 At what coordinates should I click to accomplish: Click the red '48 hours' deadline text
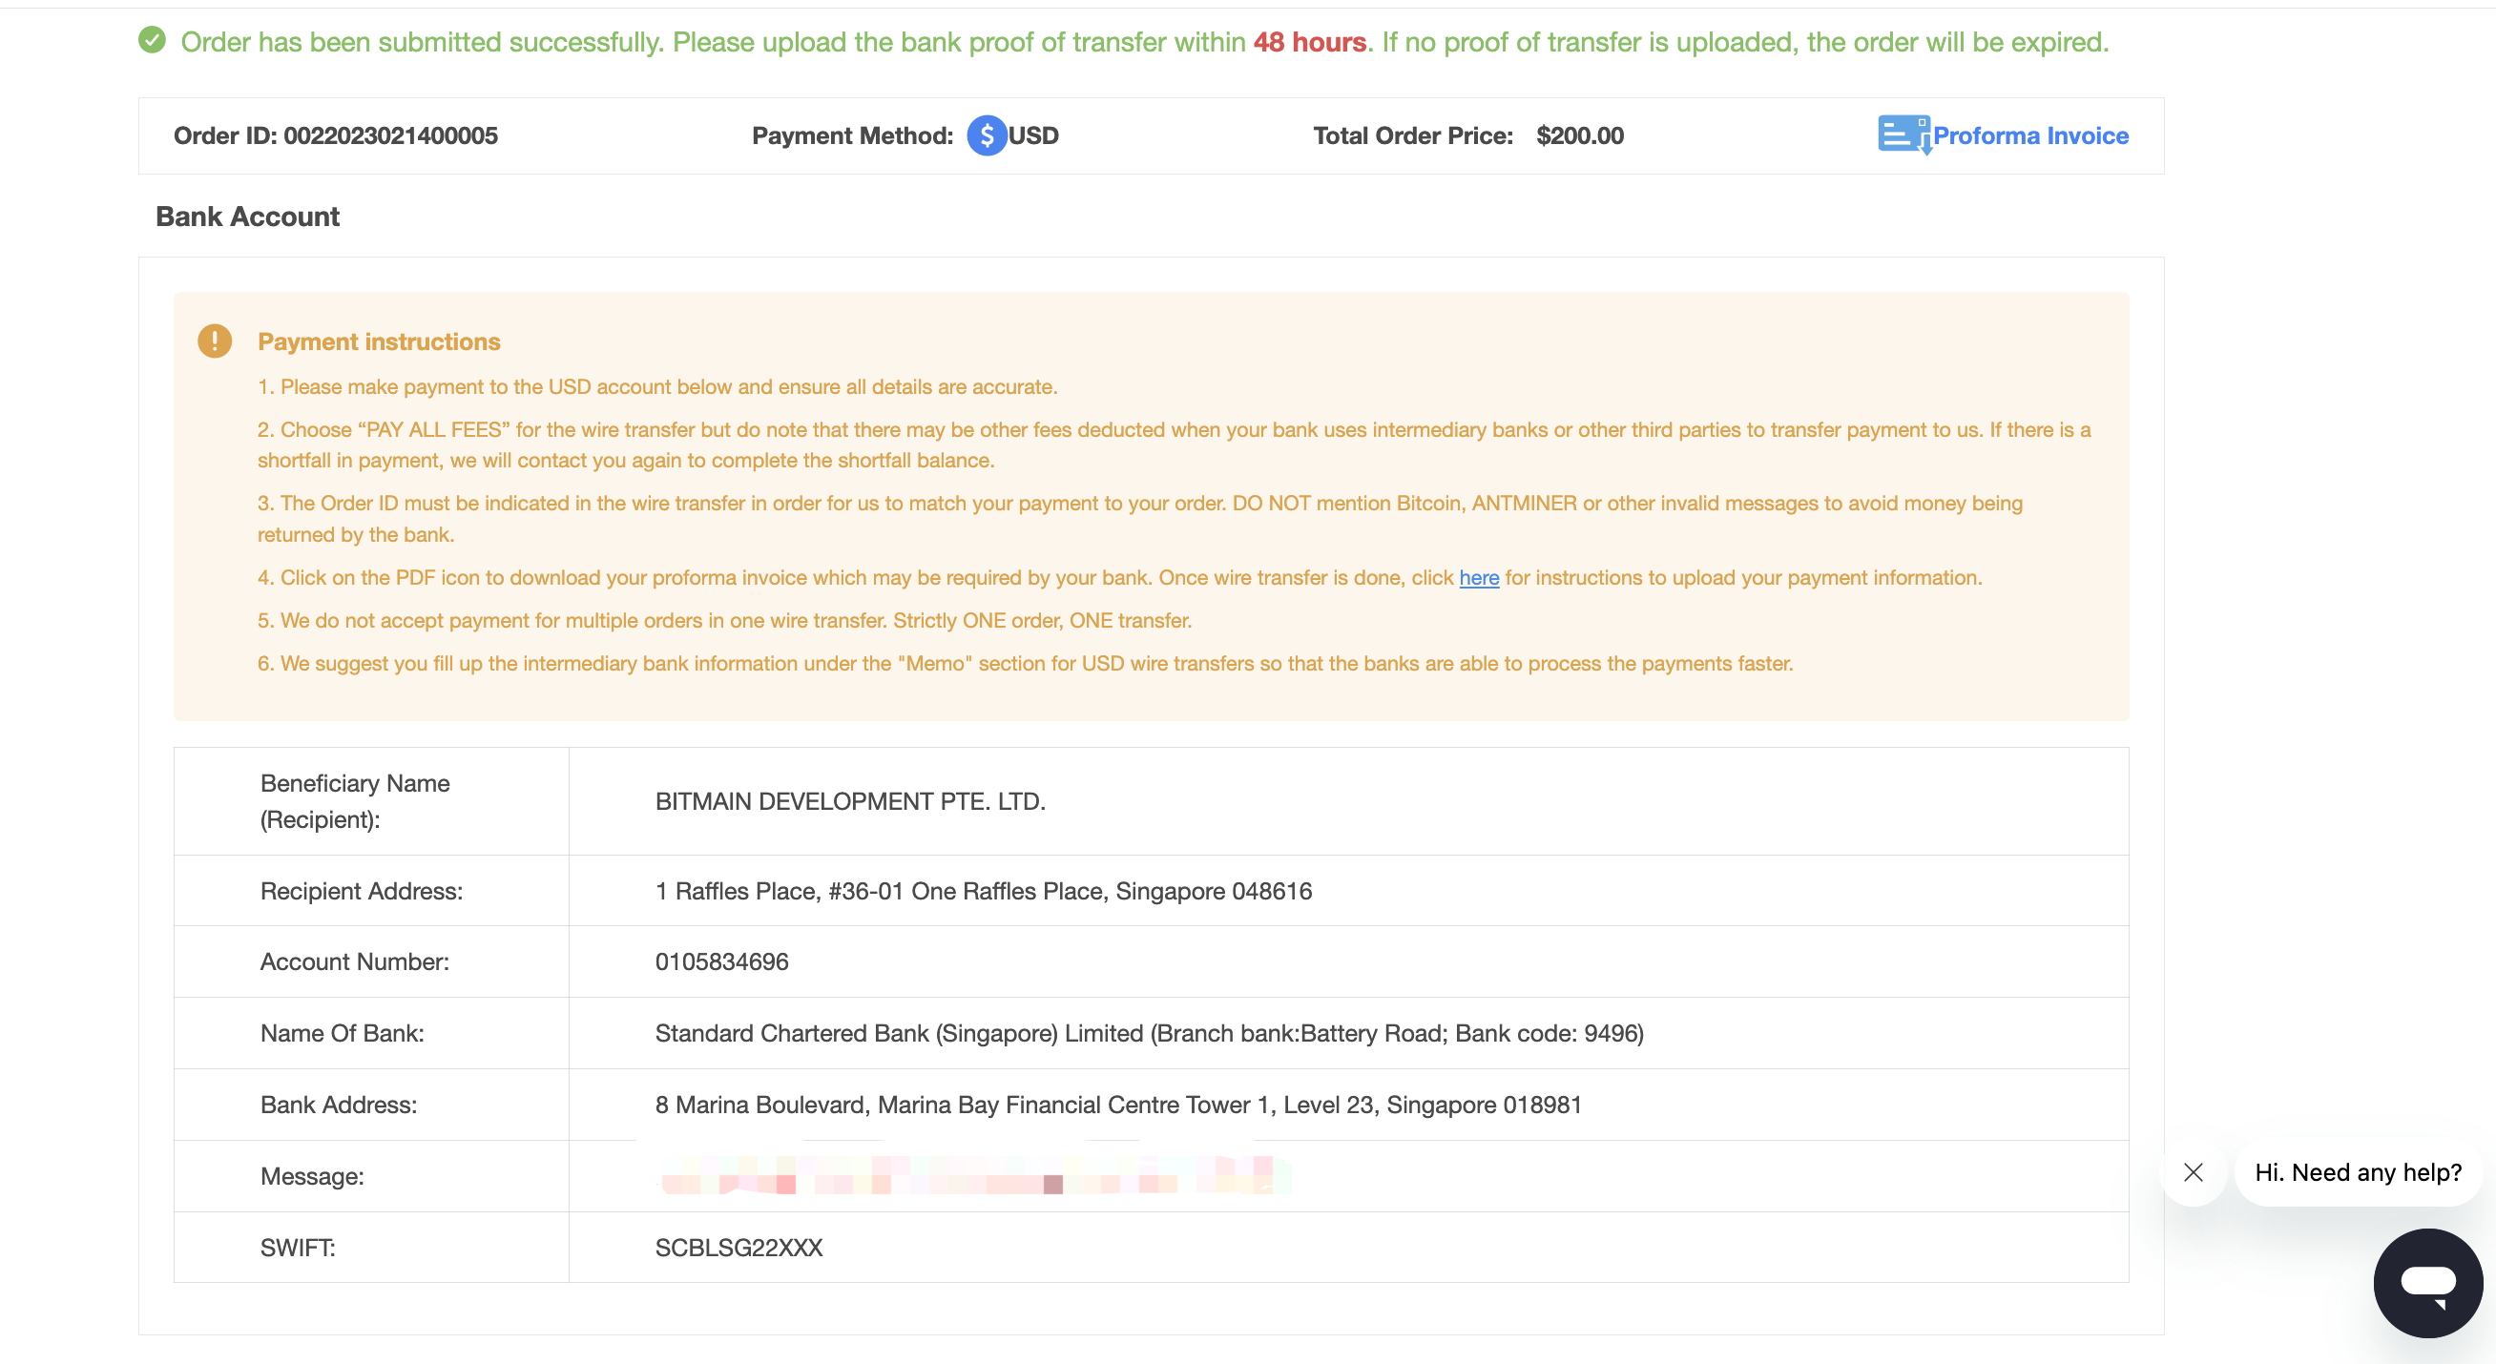tap(1309, 42)
